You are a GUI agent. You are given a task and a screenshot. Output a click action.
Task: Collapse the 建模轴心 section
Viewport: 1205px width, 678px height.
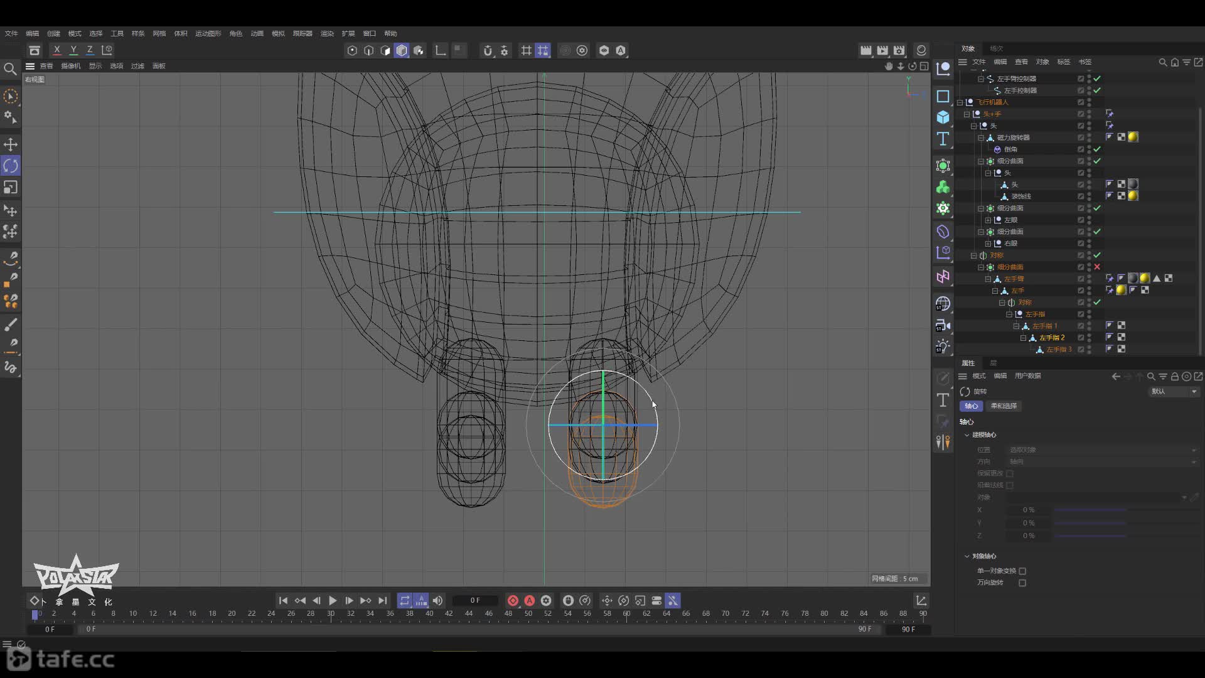pyautogui.click(x=967, y=435)
